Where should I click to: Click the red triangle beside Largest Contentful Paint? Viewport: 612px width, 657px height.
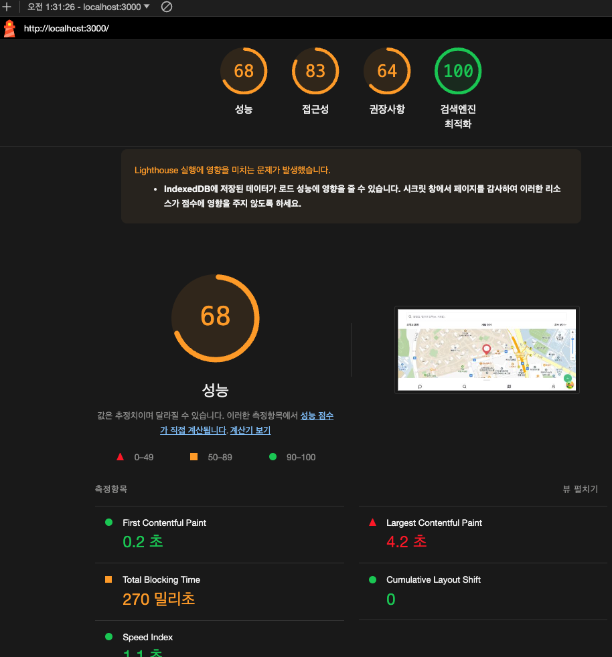point(372,522)
